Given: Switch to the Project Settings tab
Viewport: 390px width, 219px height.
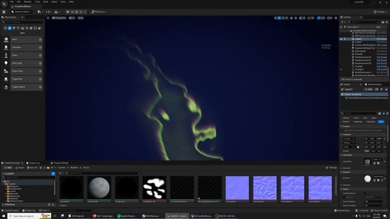Looking at the screenshot, I should (60, 163).
